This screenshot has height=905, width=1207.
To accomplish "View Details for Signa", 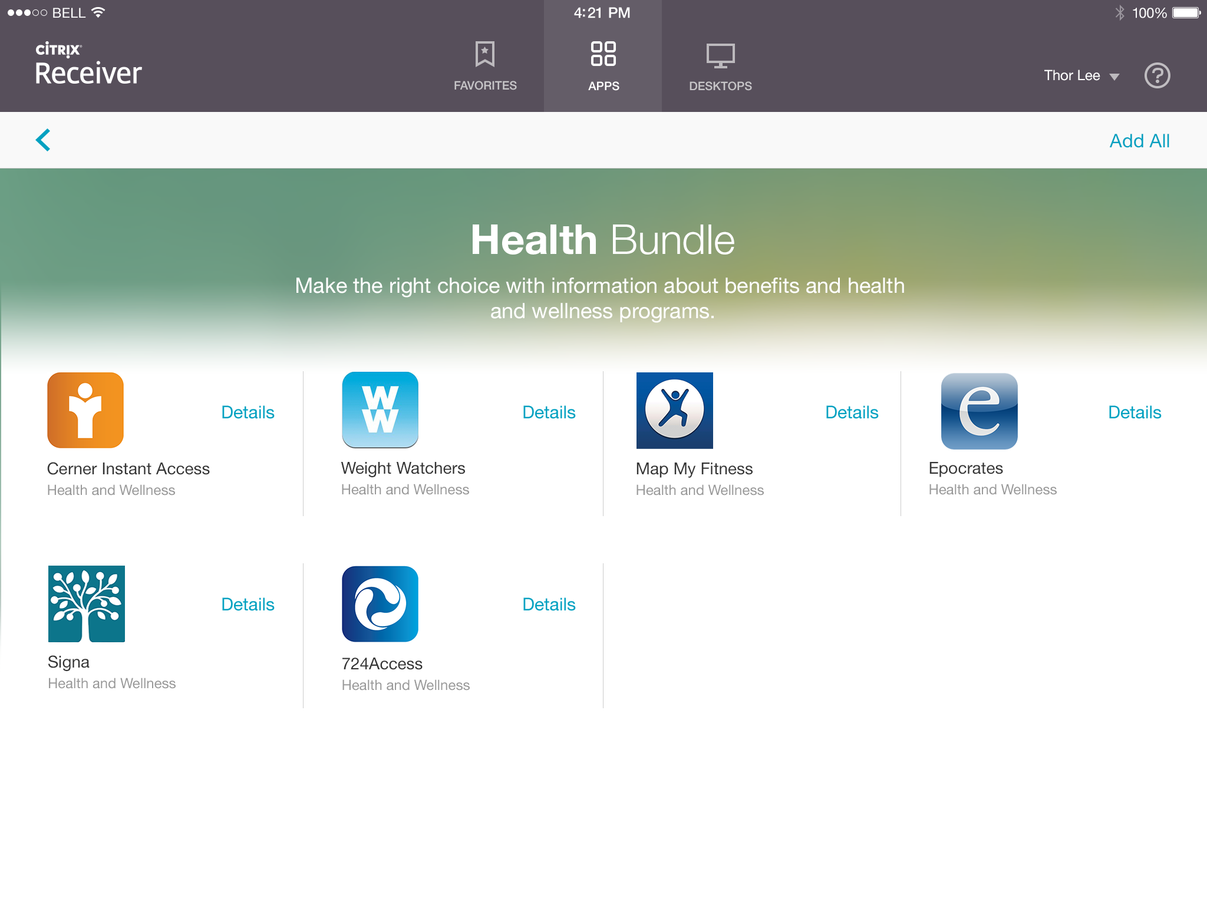I will (247, 604).
